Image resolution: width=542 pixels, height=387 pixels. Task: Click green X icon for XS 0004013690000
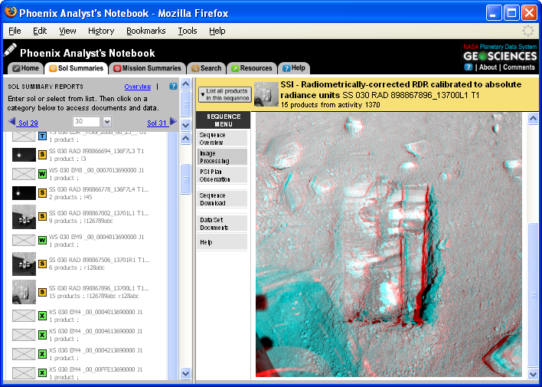(43, 316)
